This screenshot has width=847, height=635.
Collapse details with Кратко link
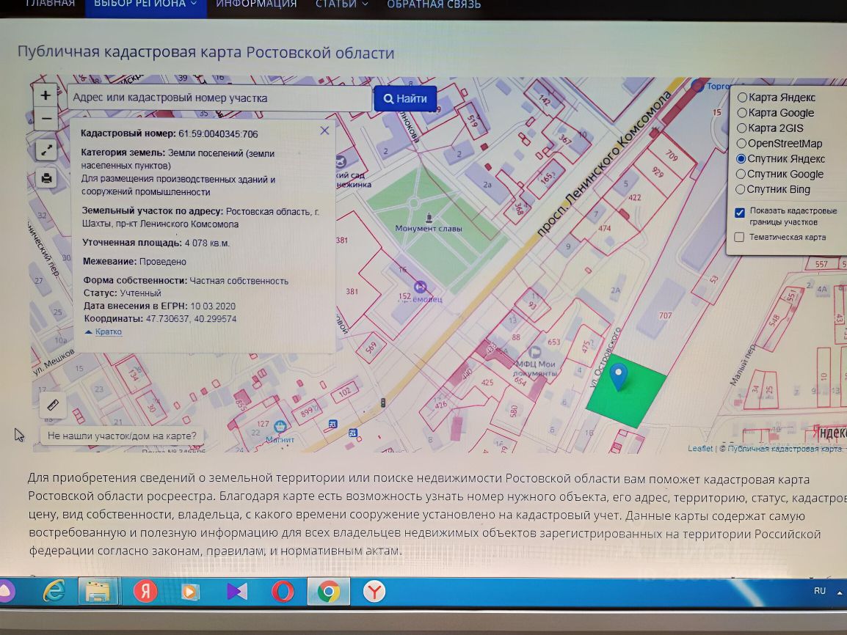coord(108,331)
